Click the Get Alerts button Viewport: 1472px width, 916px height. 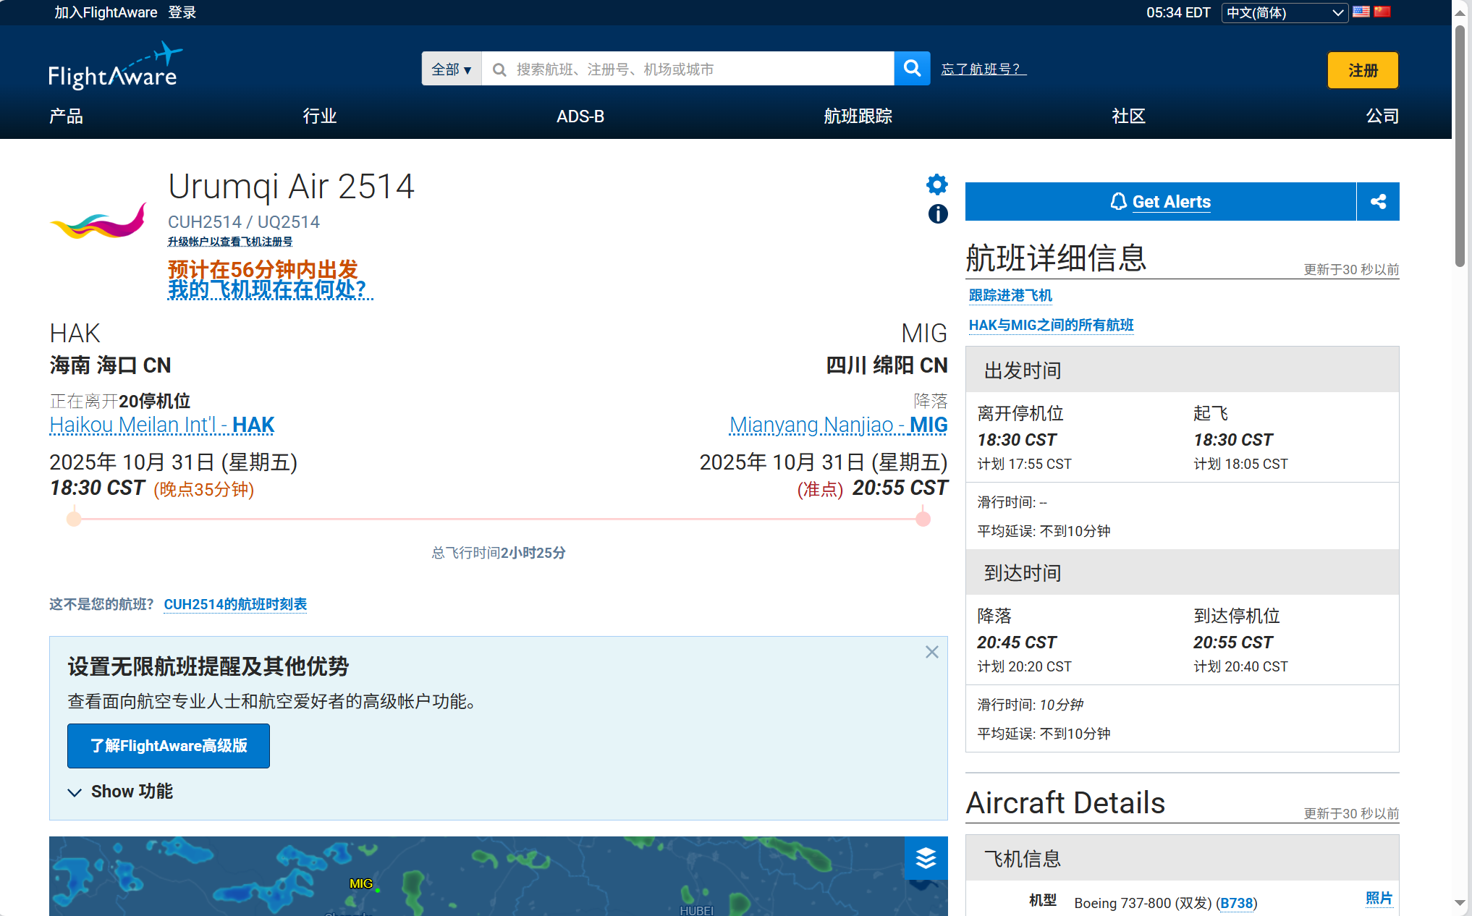pyautogui.click(x=1161, y=202)
